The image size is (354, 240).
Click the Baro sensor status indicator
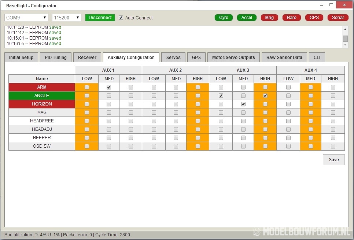(291, 18)
